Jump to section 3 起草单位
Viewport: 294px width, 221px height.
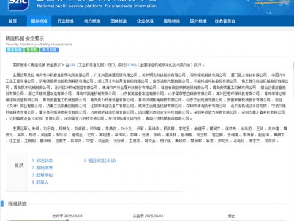pyautogui.click(x=42, y=175)
